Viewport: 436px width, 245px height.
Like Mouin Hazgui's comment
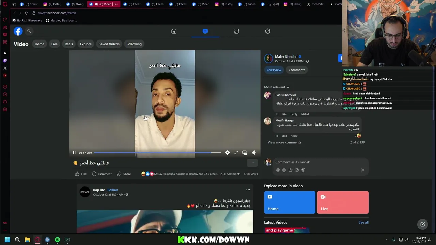pos(284,136)
